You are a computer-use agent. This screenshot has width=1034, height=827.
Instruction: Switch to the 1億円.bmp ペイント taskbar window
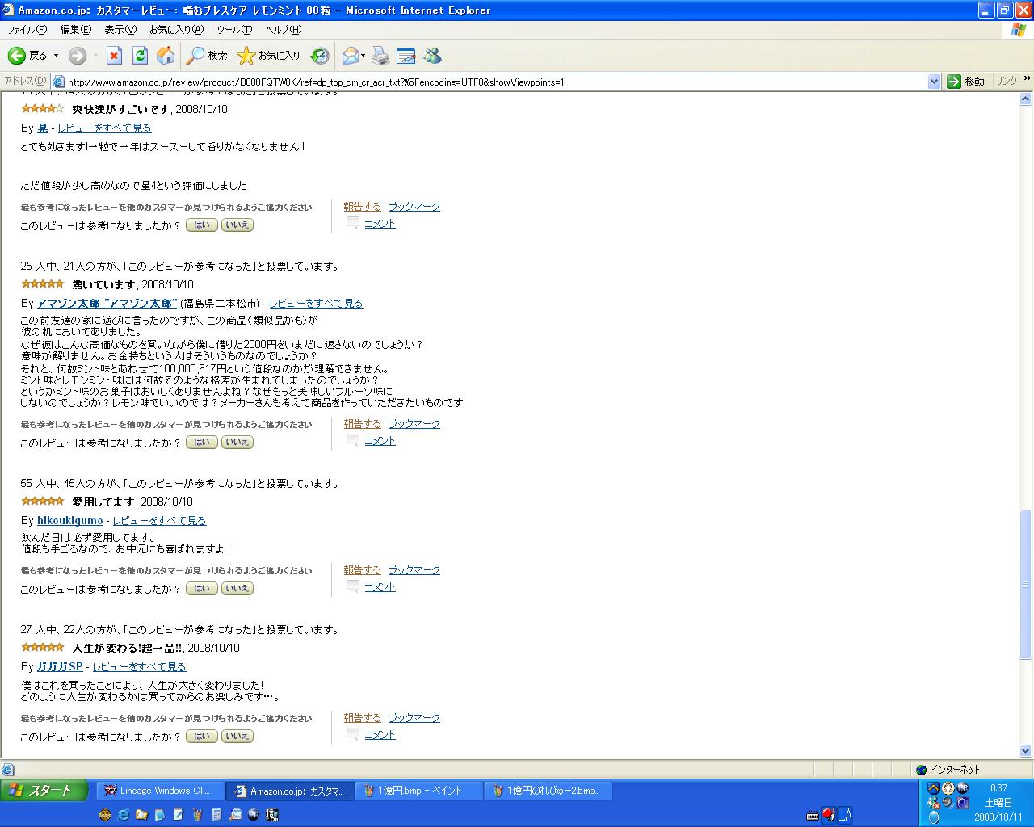(418, 791)
